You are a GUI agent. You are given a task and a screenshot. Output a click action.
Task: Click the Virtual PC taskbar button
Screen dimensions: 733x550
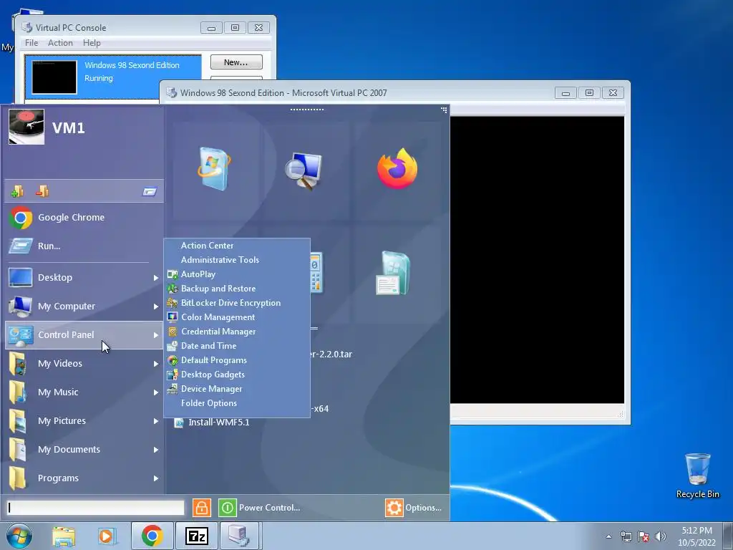click(239, 536)
